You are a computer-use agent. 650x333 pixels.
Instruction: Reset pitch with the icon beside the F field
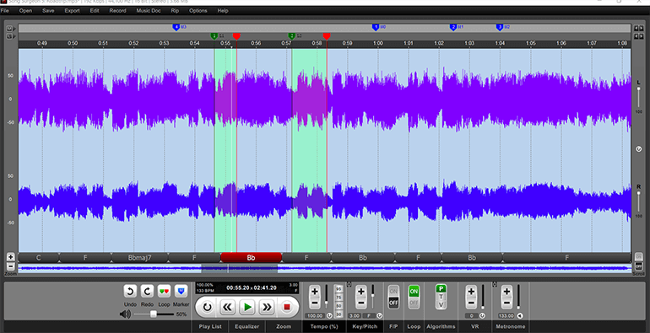(x=379, y=315)
